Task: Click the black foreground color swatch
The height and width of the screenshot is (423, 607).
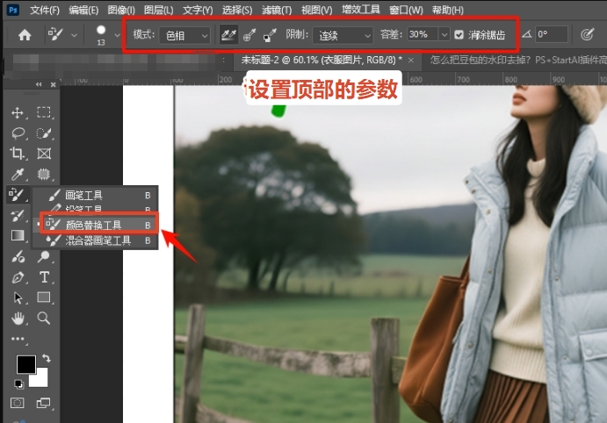Action: point(26,365)
